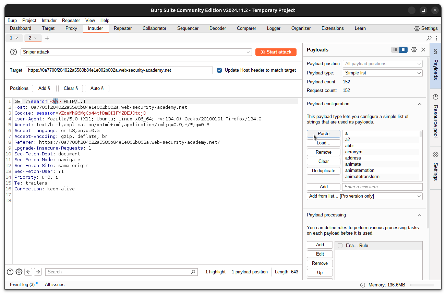Switch to the Extensions tab
The height and width of the screenshot is (295, 446).
[333, 28]
